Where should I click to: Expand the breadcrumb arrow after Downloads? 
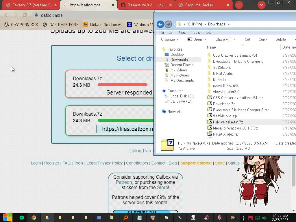coord(229,24)
